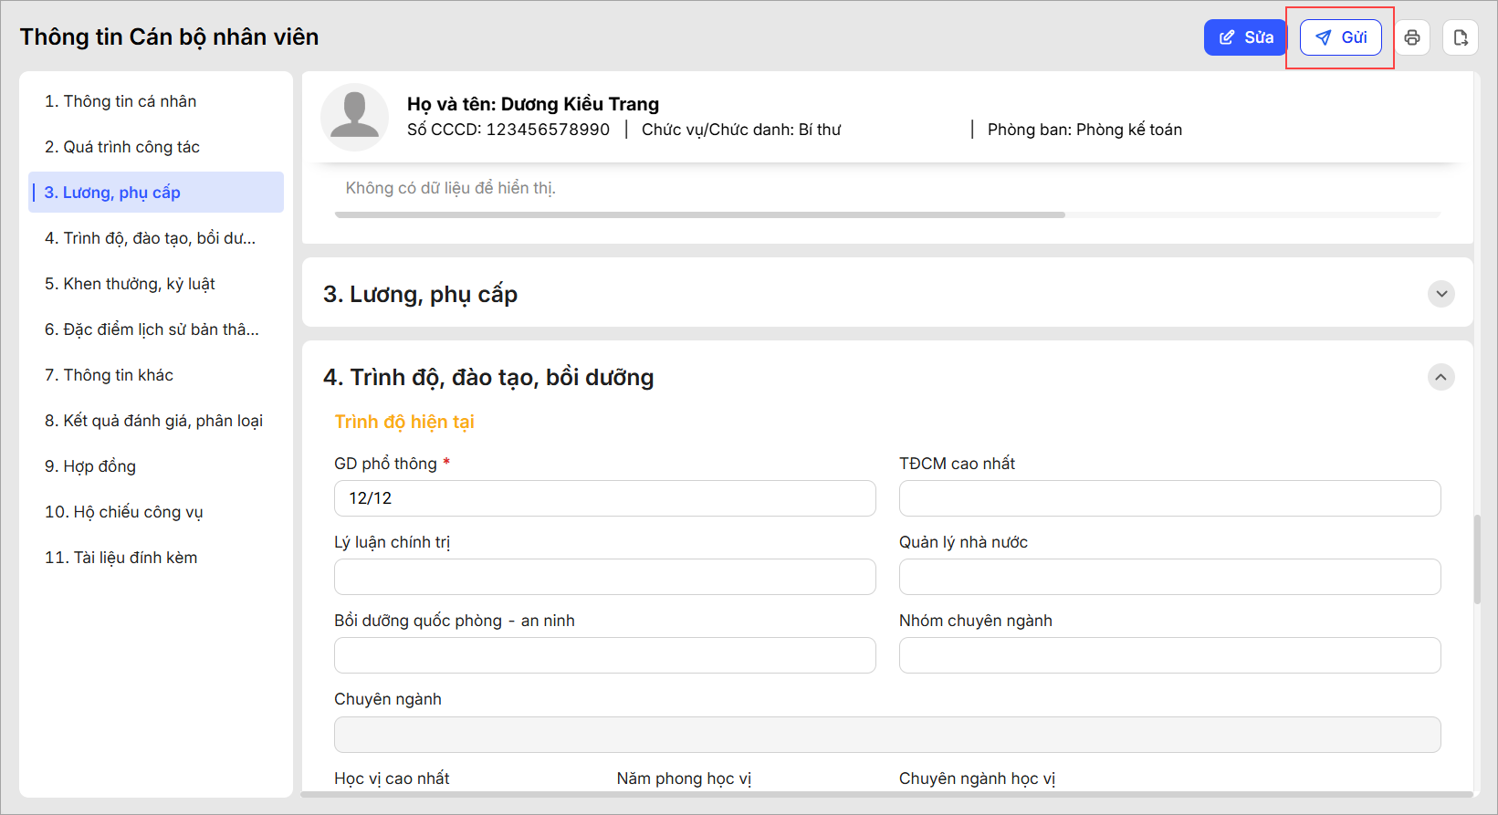Click the printer icon button

(x=1412, y=37)
